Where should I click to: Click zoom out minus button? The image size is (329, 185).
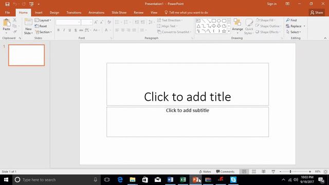click(280, 172)
